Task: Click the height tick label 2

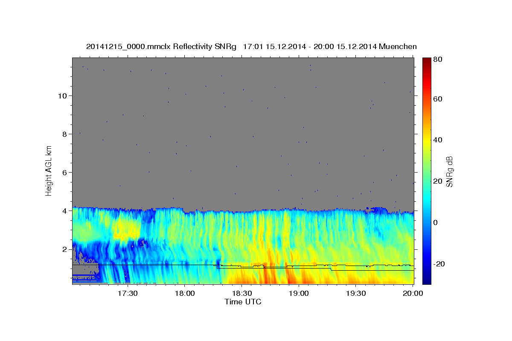Action: pos(64,249)
